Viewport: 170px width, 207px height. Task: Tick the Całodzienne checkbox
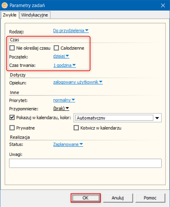pyautogui.click(x=56, y=48)
